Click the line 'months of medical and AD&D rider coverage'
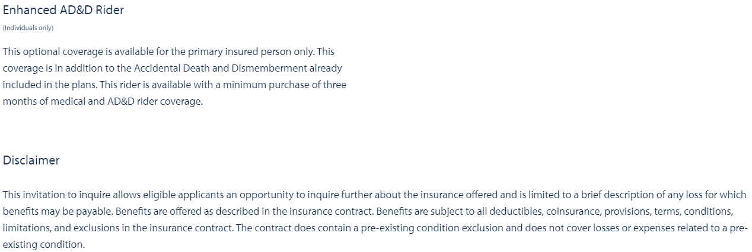 point(103,101)
